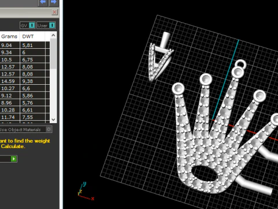The width and height of the screenshot is (278, 209).
Task: Select the 7,55 DWT cell
Action: pos(32,117)
